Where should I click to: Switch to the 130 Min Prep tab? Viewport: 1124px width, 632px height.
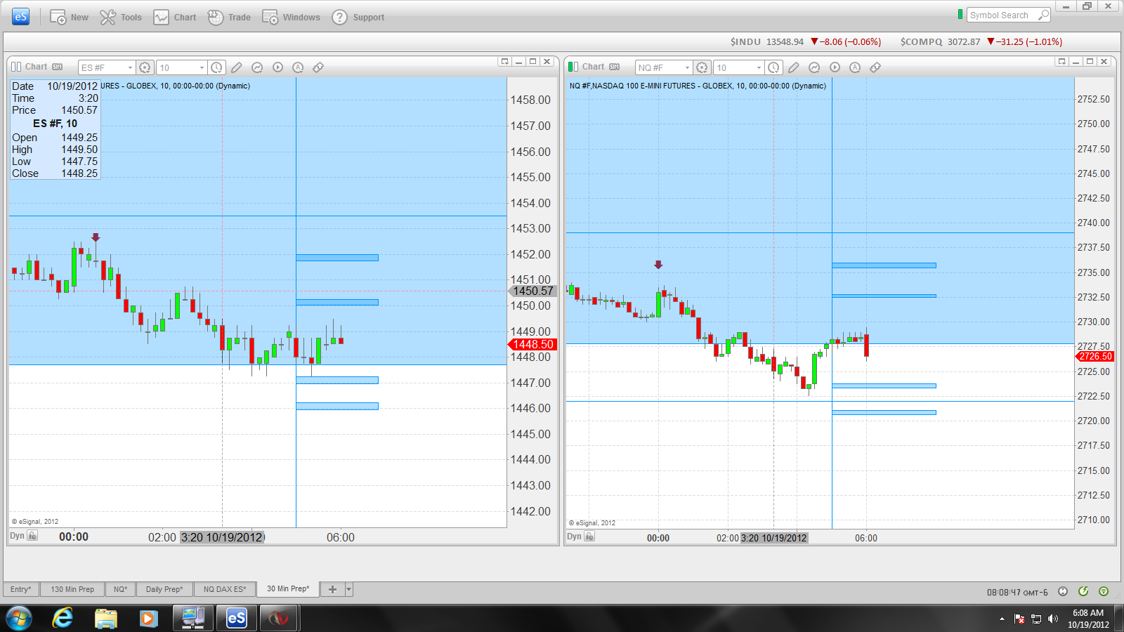pyautogui.click(x=72, y=589)
